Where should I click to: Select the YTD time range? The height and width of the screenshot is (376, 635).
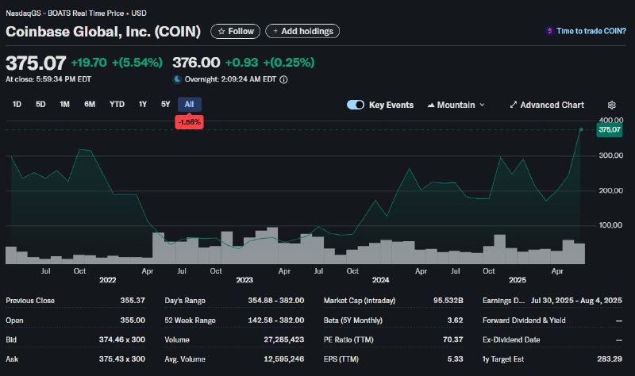[117, 105]
